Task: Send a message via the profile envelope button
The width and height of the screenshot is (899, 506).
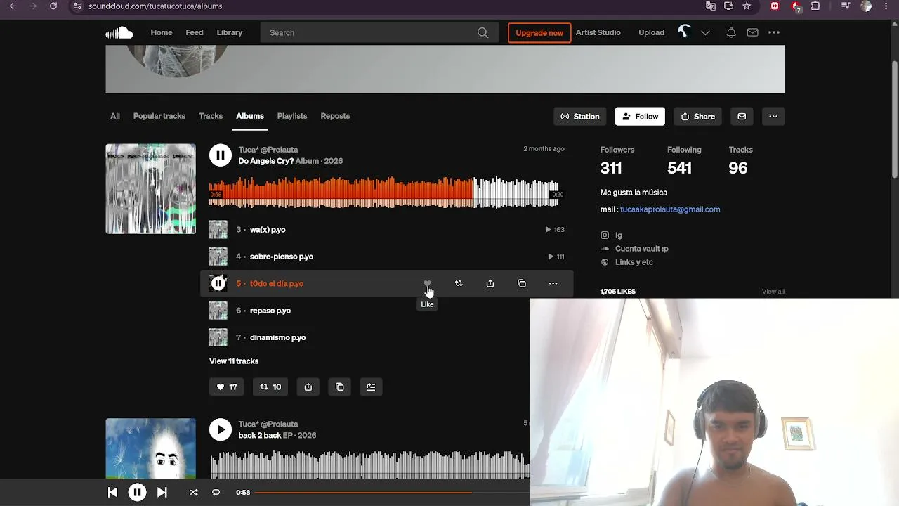Action: [x=742, y=117]
